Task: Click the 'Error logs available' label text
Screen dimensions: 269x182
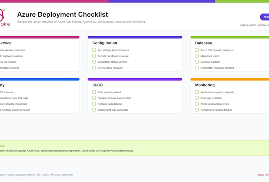Action: (x=211, y=98)
